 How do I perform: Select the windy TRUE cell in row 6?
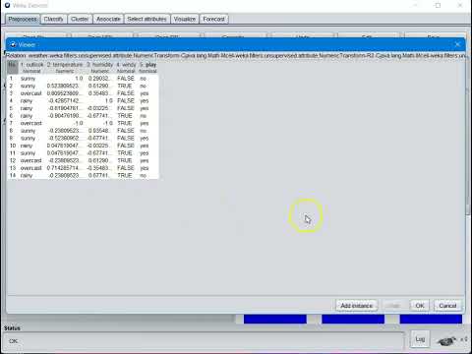tap(126, 116)
